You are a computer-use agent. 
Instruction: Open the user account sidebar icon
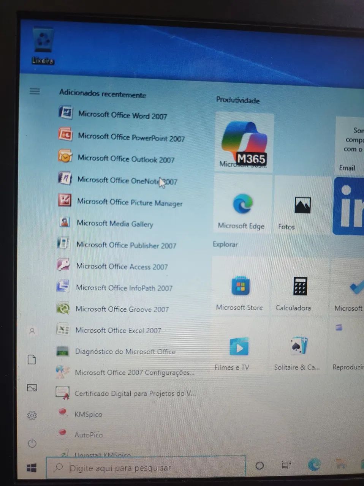pyautogui.click(x=32, y=331)
